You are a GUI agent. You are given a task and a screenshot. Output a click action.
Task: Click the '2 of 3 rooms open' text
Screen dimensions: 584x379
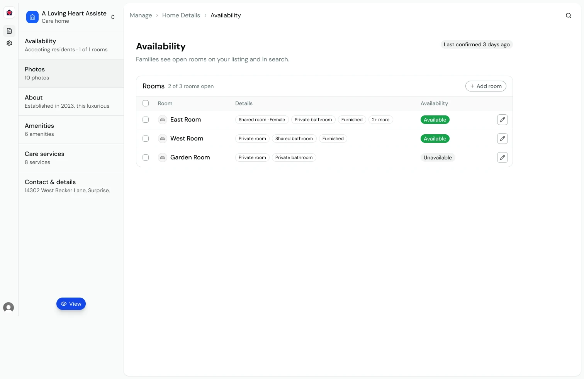pyautogui.click(x=191, y=86)
